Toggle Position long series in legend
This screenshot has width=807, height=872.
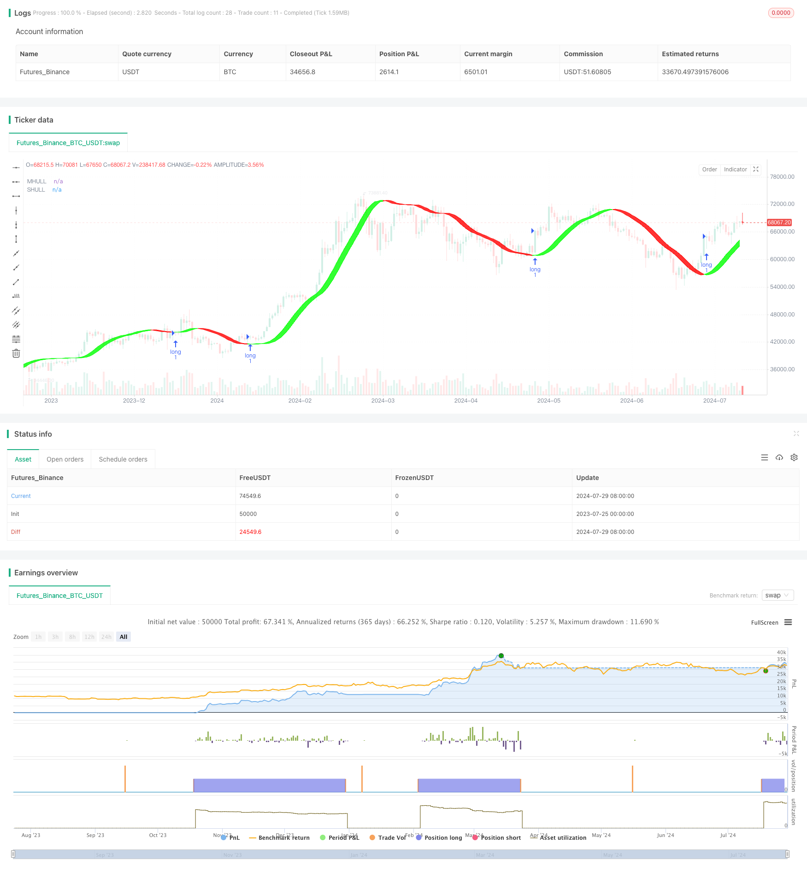(439, 837)
